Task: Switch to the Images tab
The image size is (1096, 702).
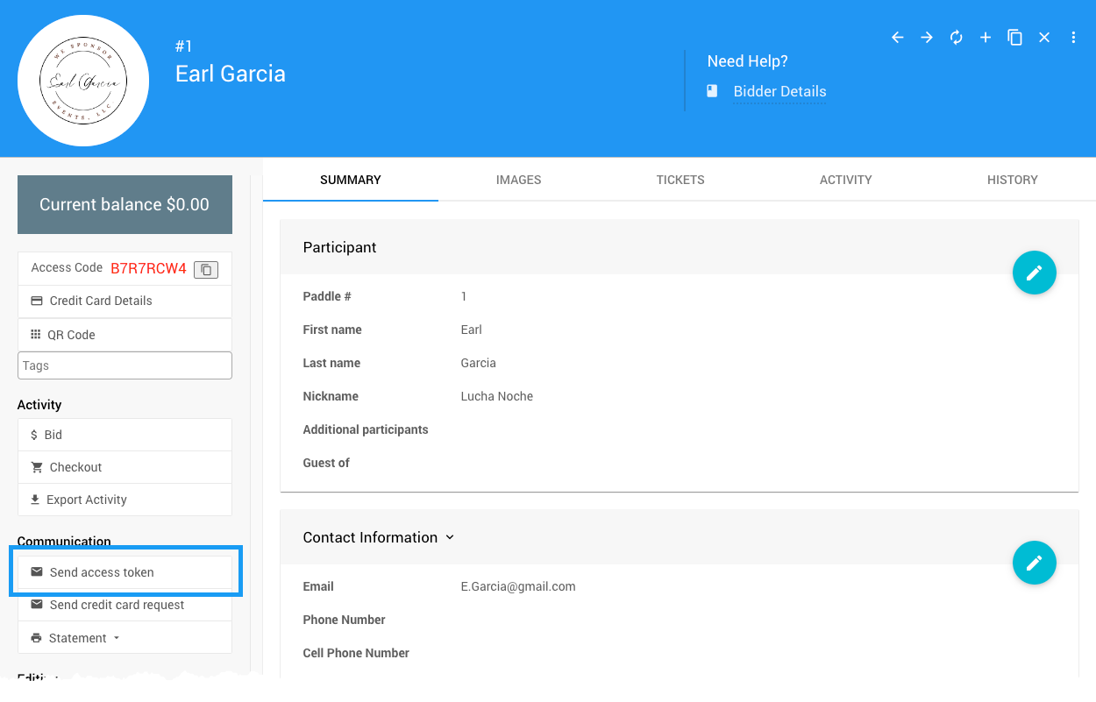Action: tap(518, 180)
